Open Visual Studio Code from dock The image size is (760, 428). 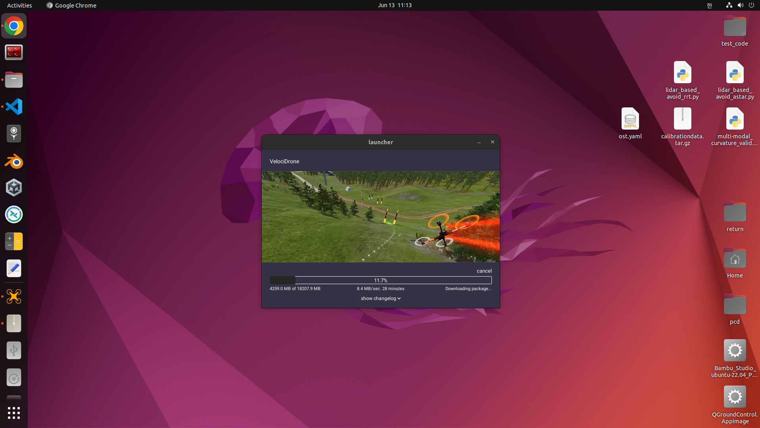[x=14, y=107]
